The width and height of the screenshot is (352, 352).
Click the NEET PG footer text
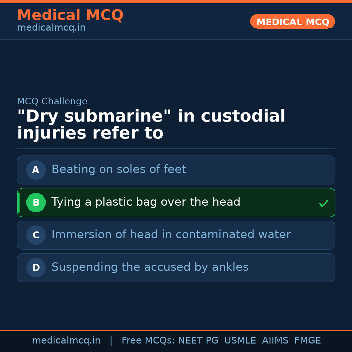pyautogui.click(x=198, y=341)
